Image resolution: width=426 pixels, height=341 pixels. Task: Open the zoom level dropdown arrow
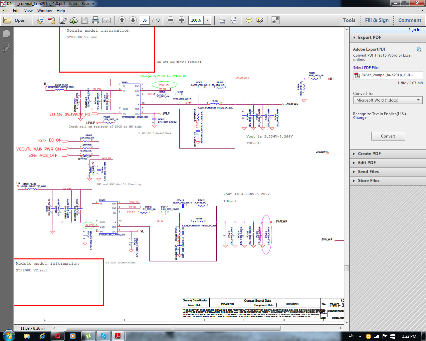click(207, 20)
